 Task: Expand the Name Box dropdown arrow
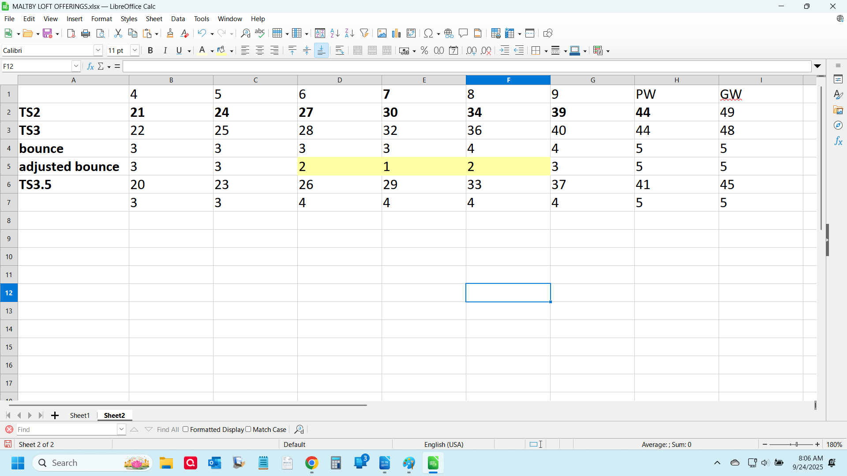pos(76,67)
